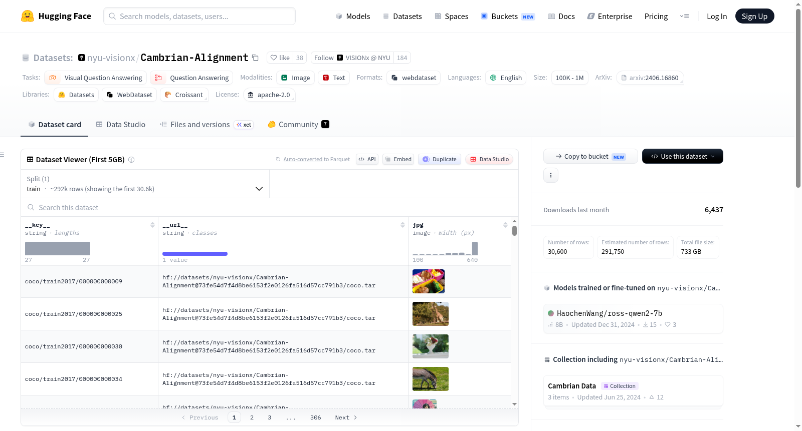Go to page 3 of the dataset
The image size is (802, 431).
[269, 417]
